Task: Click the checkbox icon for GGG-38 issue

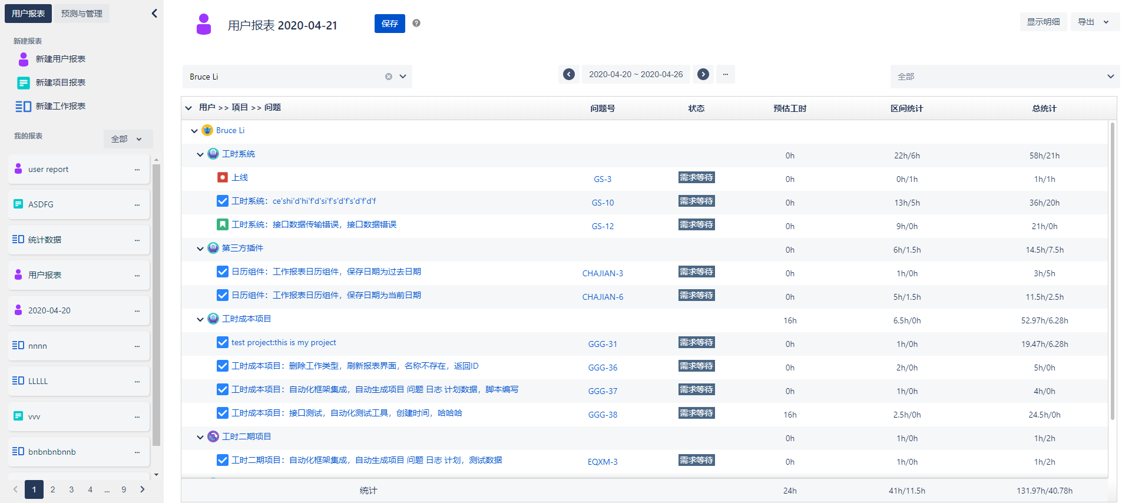Action: [x=223, y=413]
